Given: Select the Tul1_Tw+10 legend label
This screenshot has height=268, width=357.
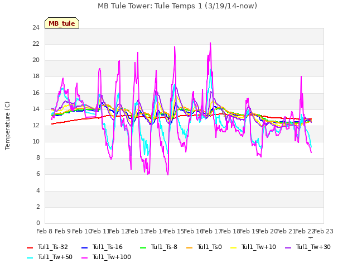Looking at the screenshot, I should click(x=259, y=247).
